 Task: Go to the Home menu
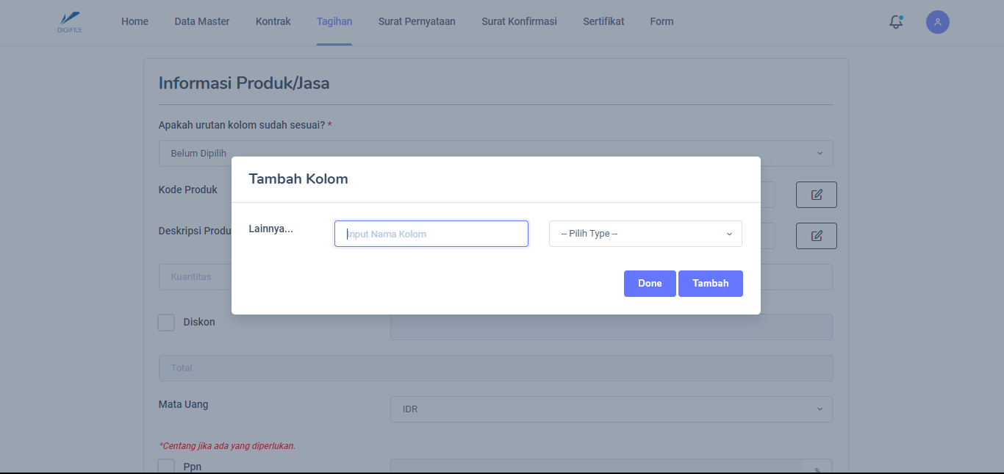pyautogui.click(x=135, y=22)
